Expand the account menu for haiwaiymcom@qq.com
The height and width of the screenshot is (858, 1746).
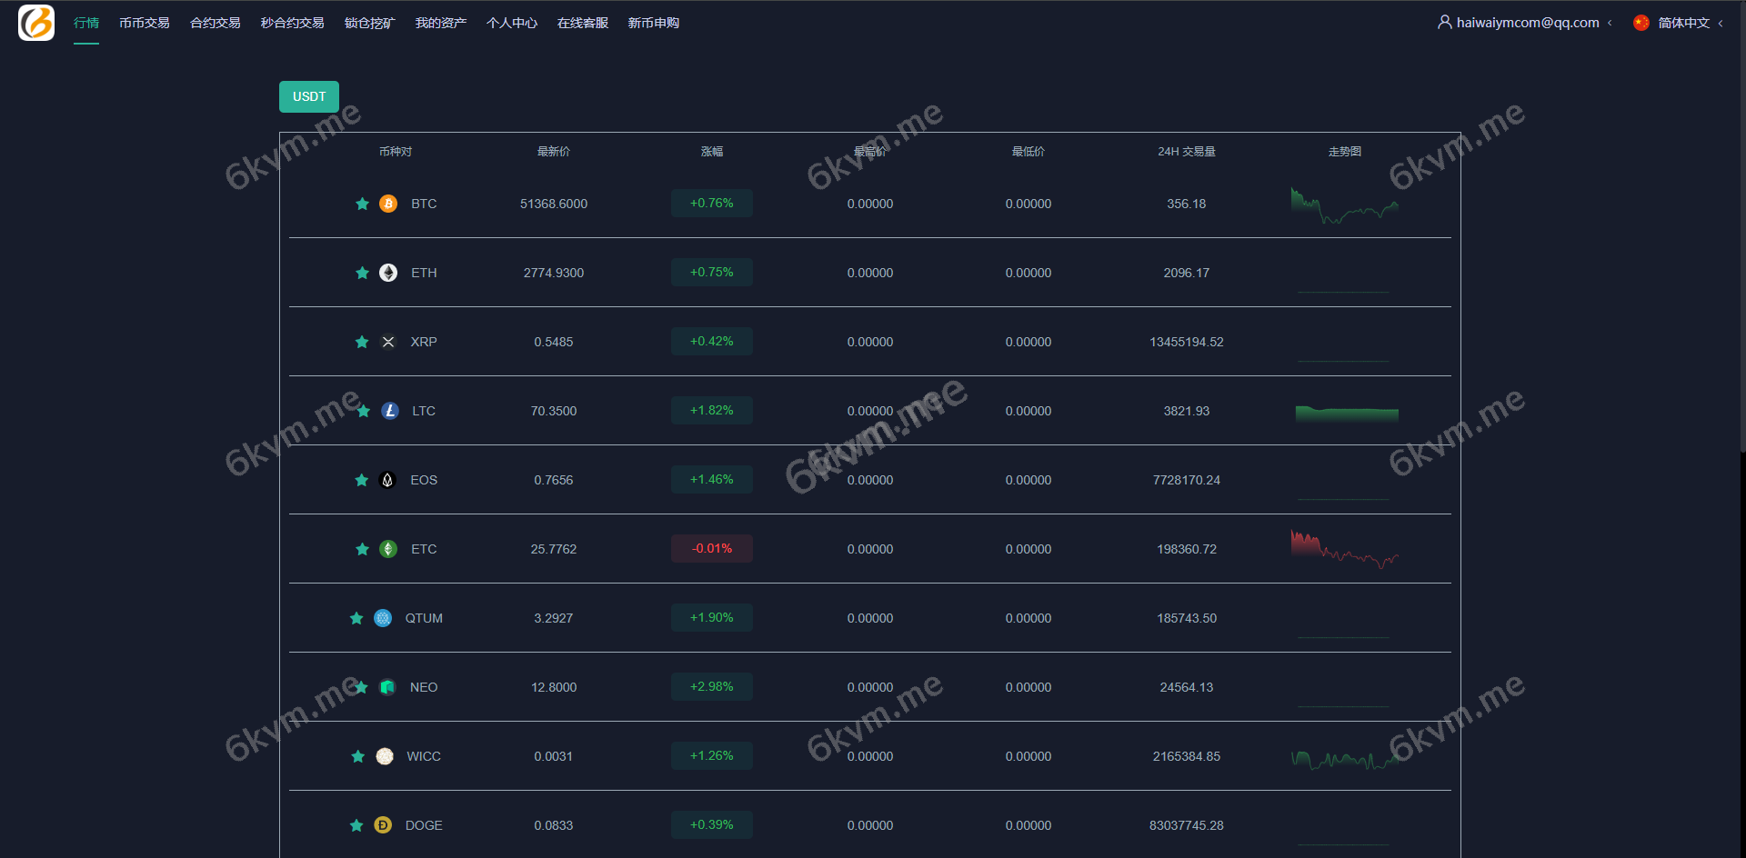tap(1527, 23)
